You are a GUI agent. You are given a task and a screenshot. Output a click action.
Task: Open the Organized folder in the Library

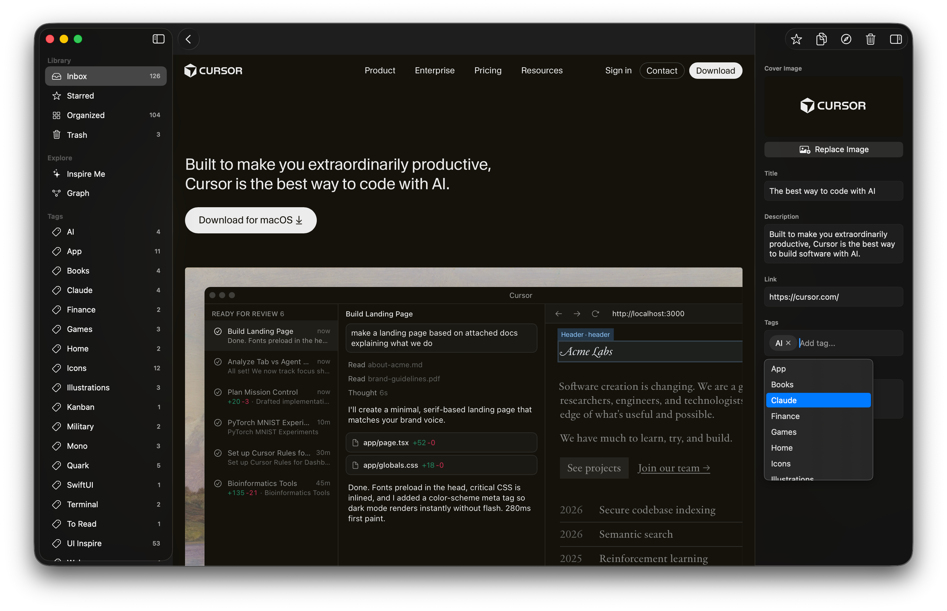pyautogui.click(x=85, y=115)
